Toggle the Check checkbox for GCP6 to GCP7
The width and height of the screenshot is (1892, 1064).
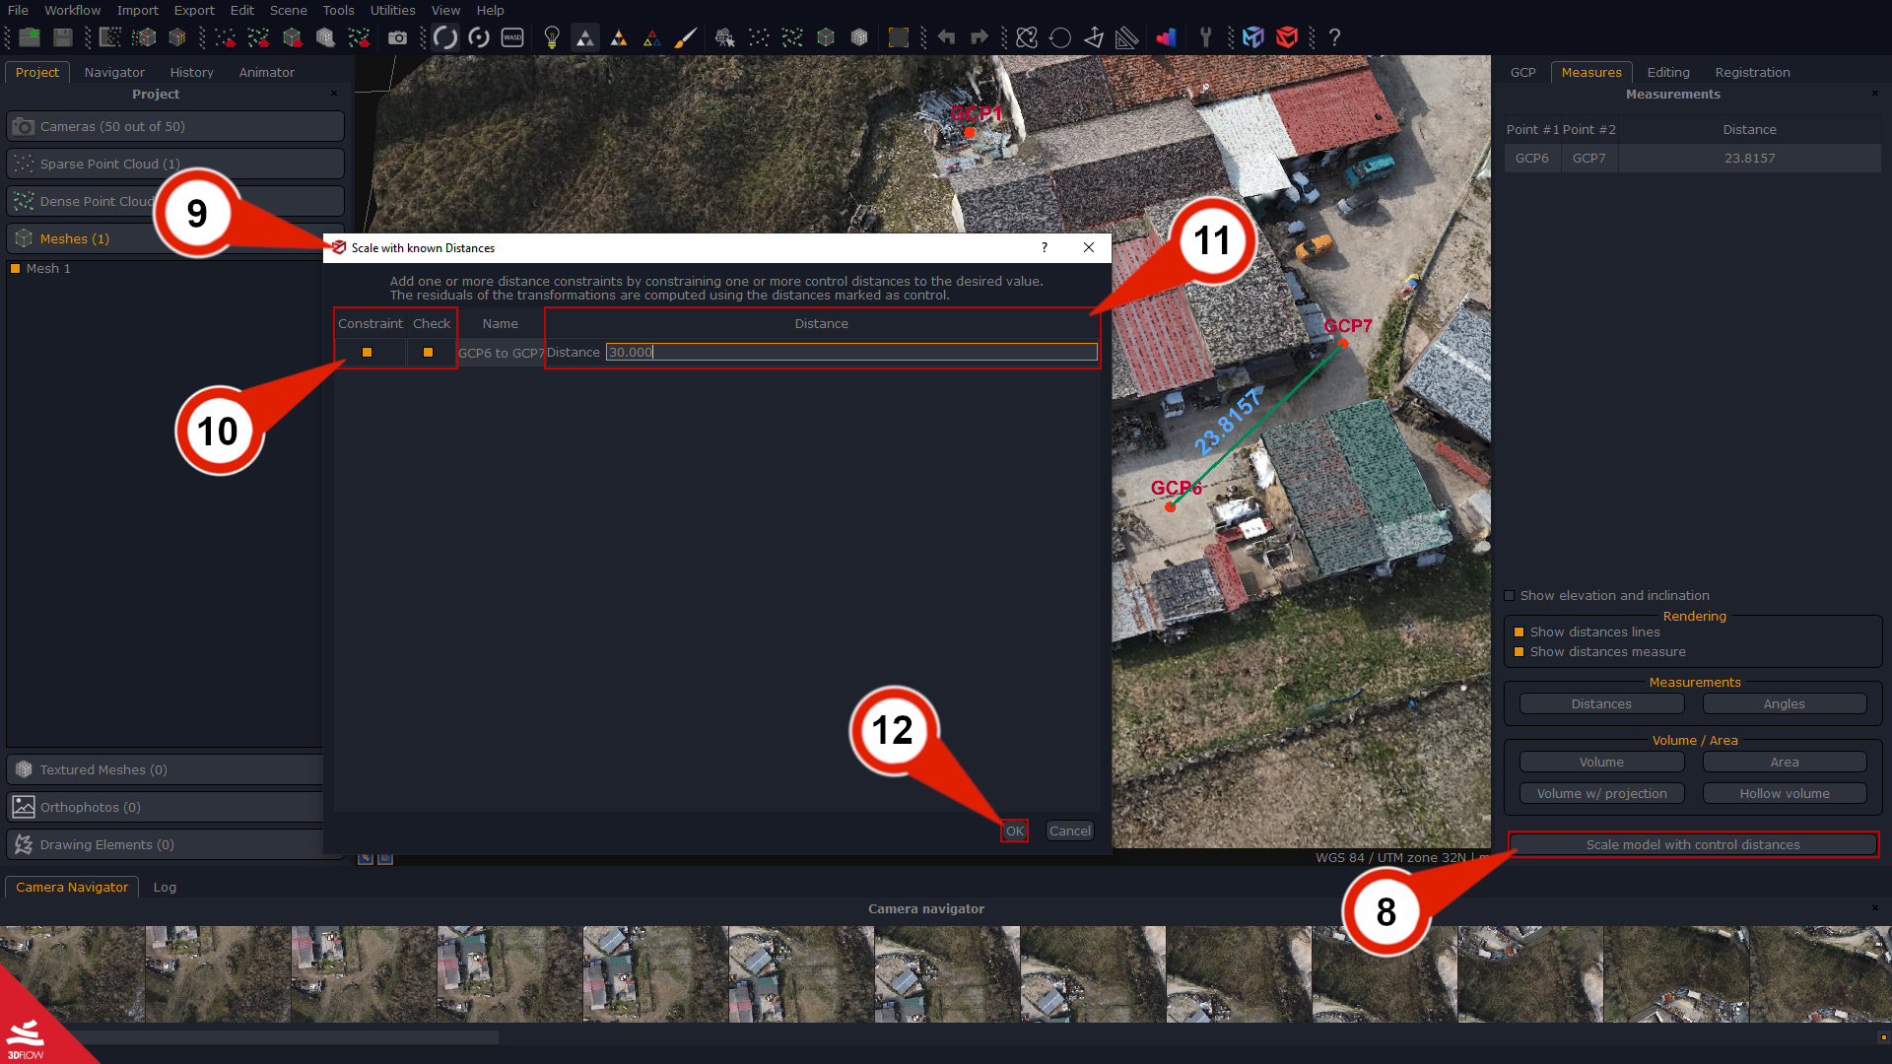click(x=428, y=352)
